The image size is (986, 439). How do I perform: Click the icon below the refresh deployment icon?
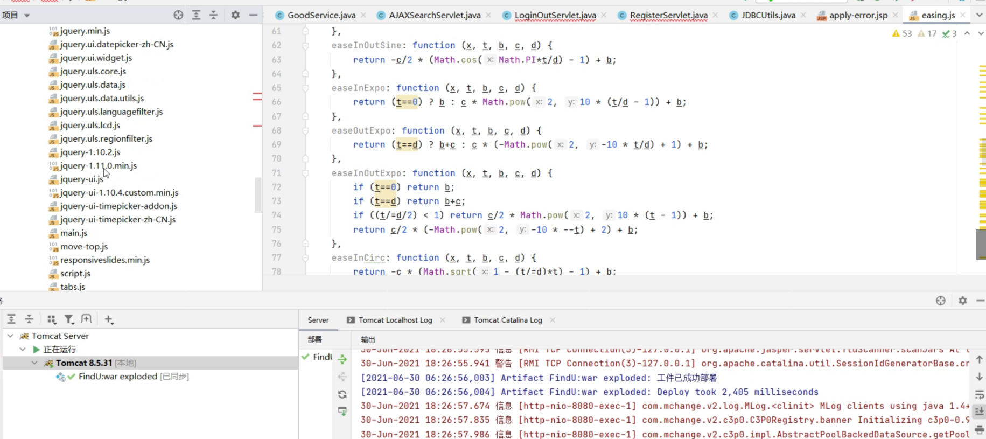pyautogui.click(x=342, y=412)
